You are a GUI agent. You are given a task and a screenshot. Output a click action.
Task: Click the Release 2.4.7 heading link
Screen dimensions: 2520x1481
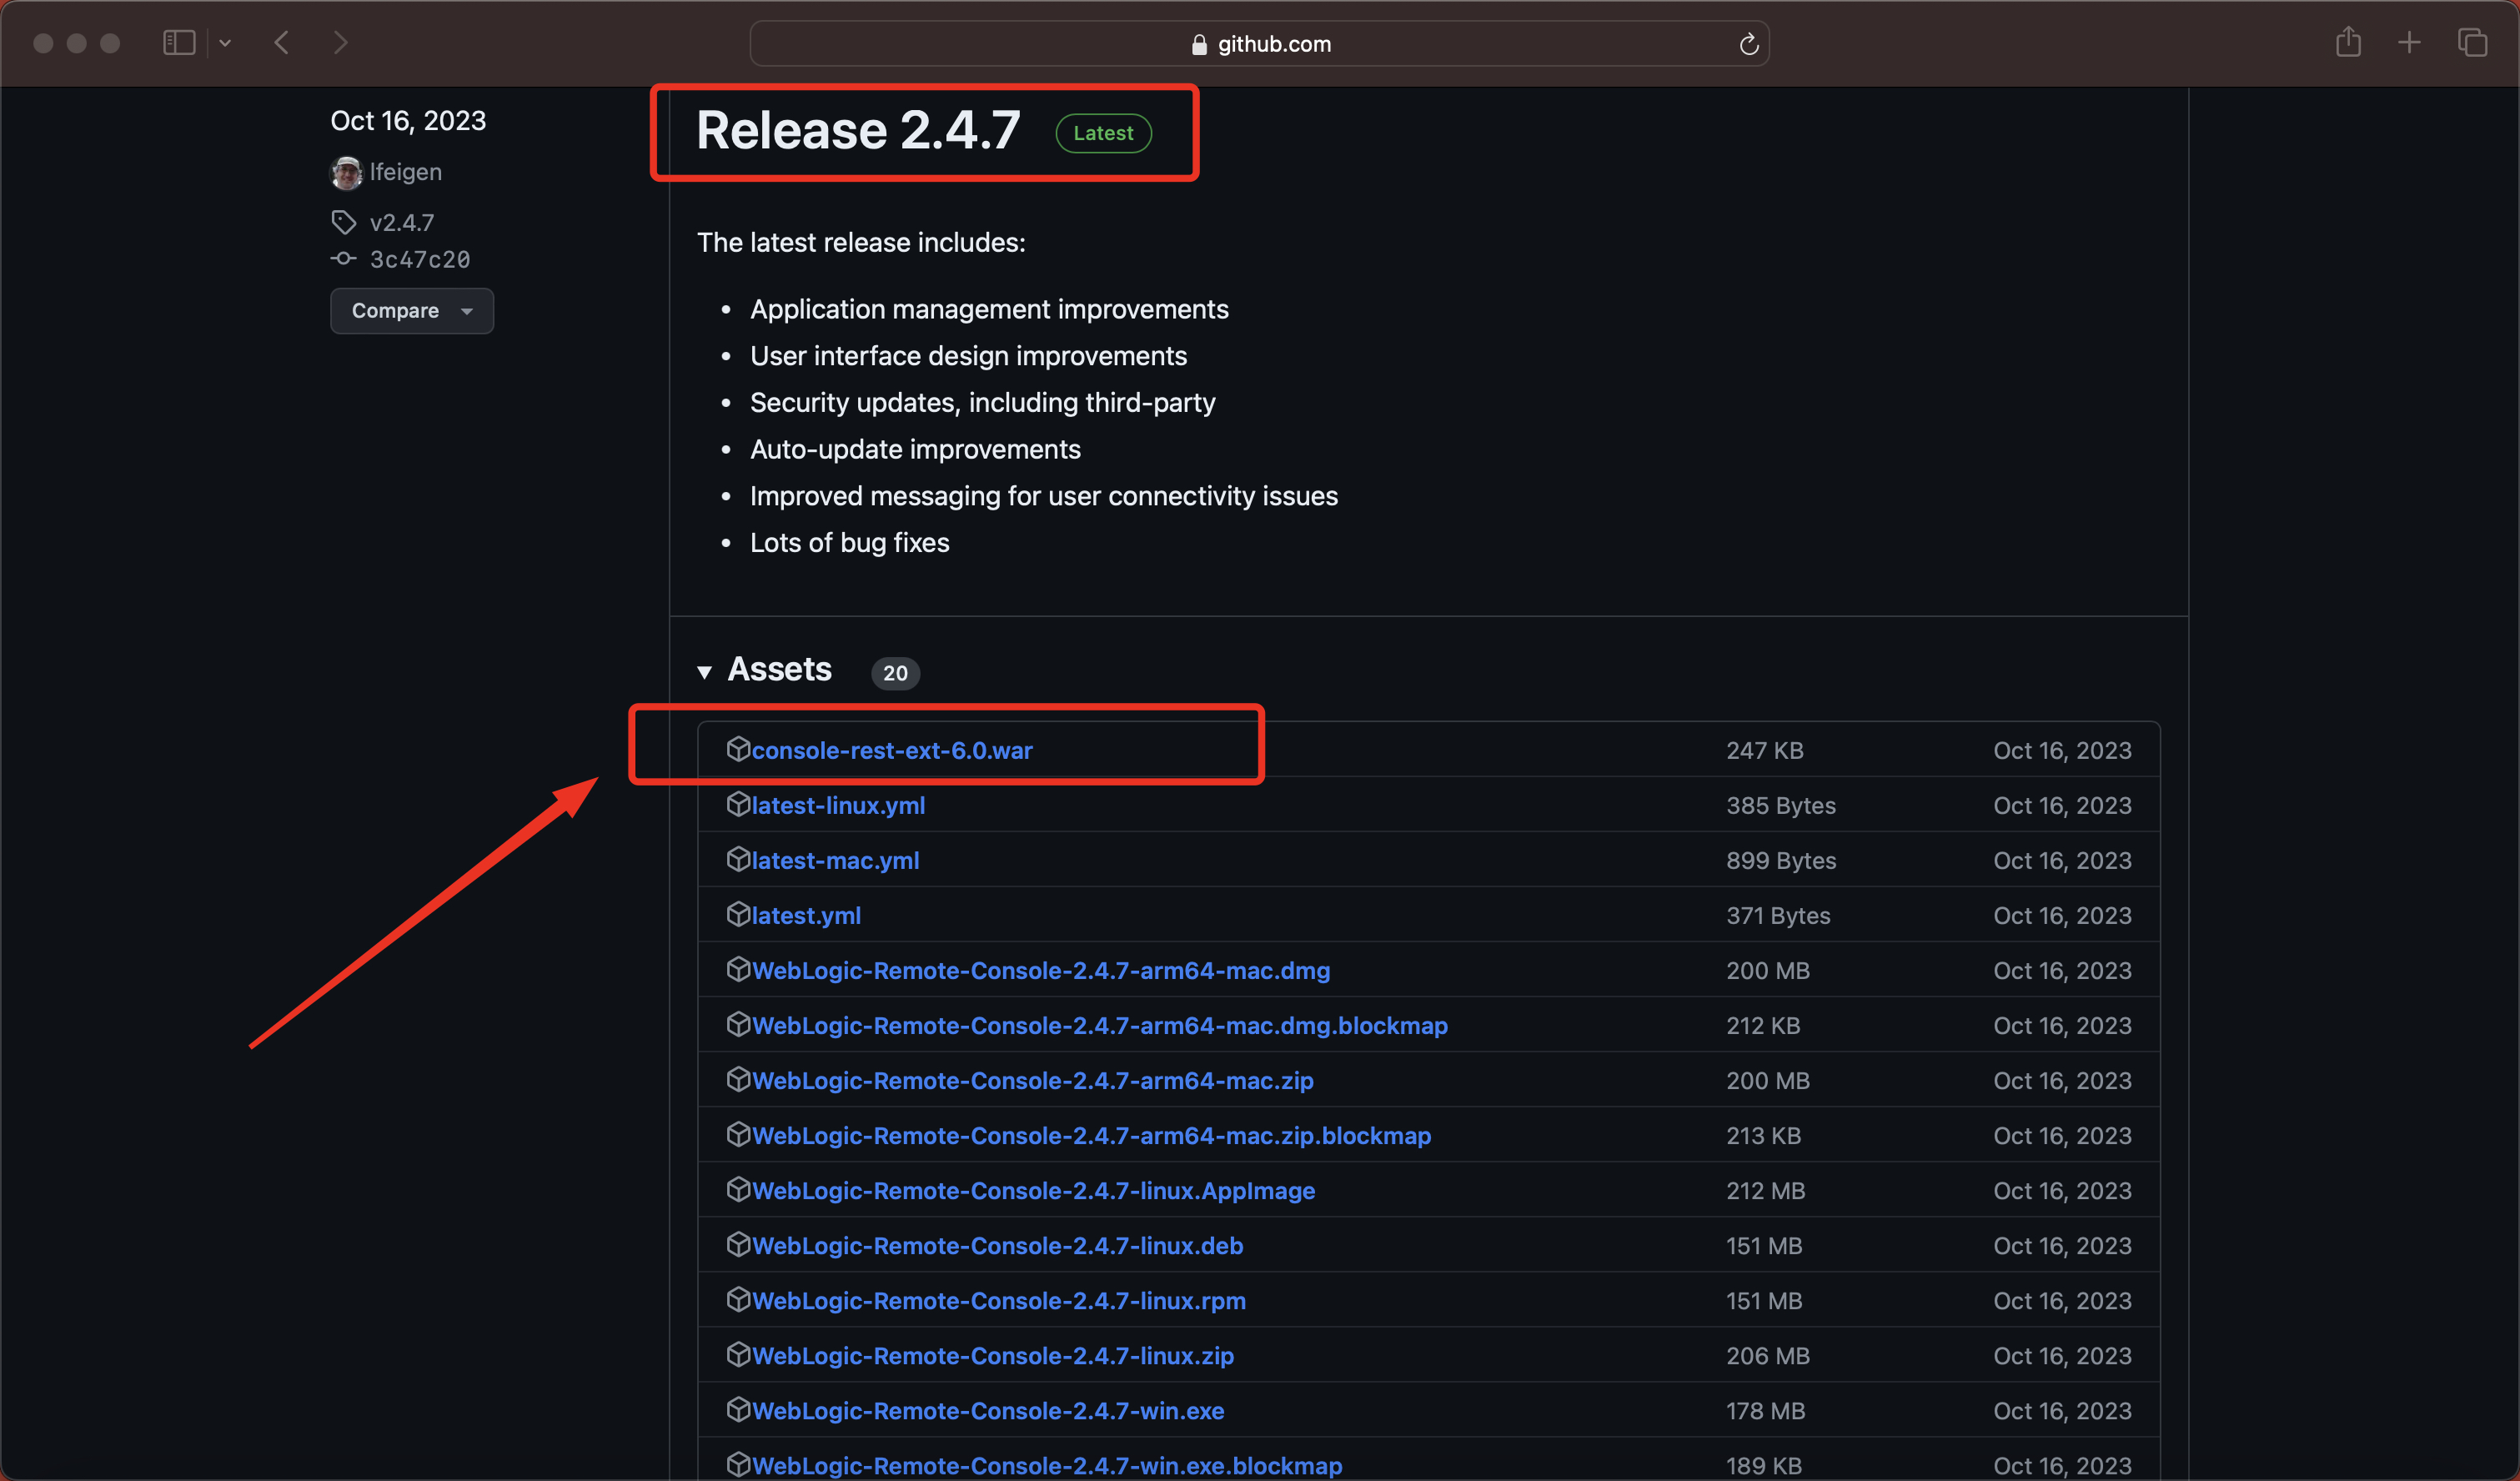click(858, 131)
